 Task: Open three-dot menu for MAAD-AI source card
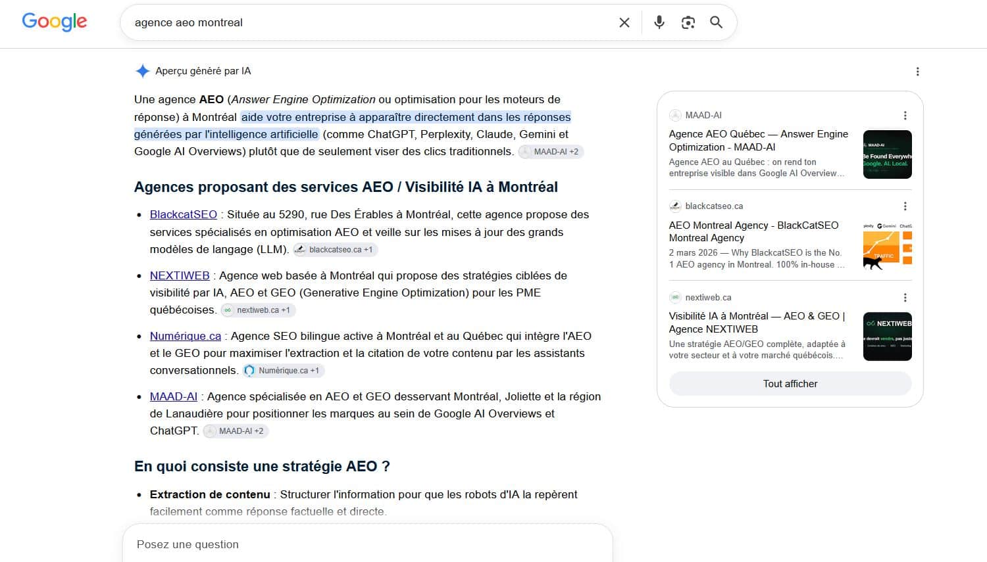[x=905, y=116]
